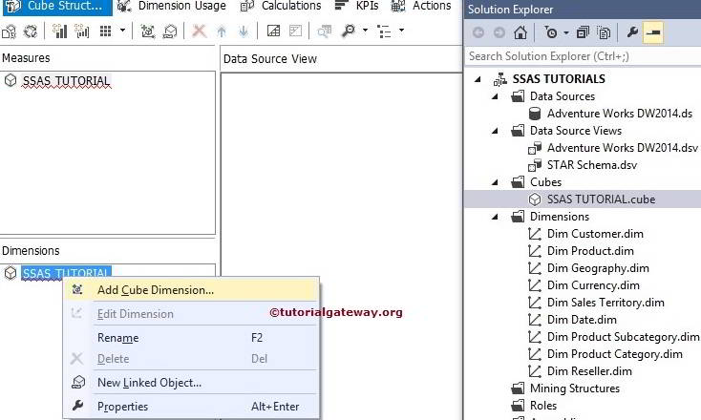Select Dim Geography.dim
Viewport: 701px width, 420px height.
click(x=598, y=268)
